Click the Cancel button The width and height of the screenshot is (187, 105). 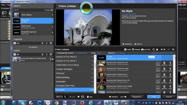[169, 97]
